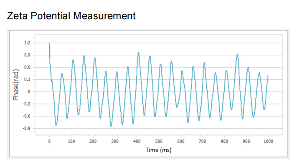Click the 400 x-axis tick label
Viewport: 297px width, 165px height.
point(137,141)
